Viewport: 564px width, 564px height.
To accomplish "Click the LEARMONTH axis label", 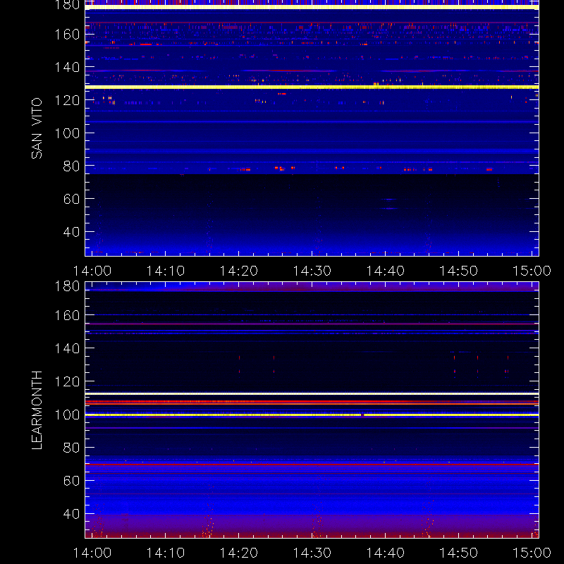I will (37, 410).
